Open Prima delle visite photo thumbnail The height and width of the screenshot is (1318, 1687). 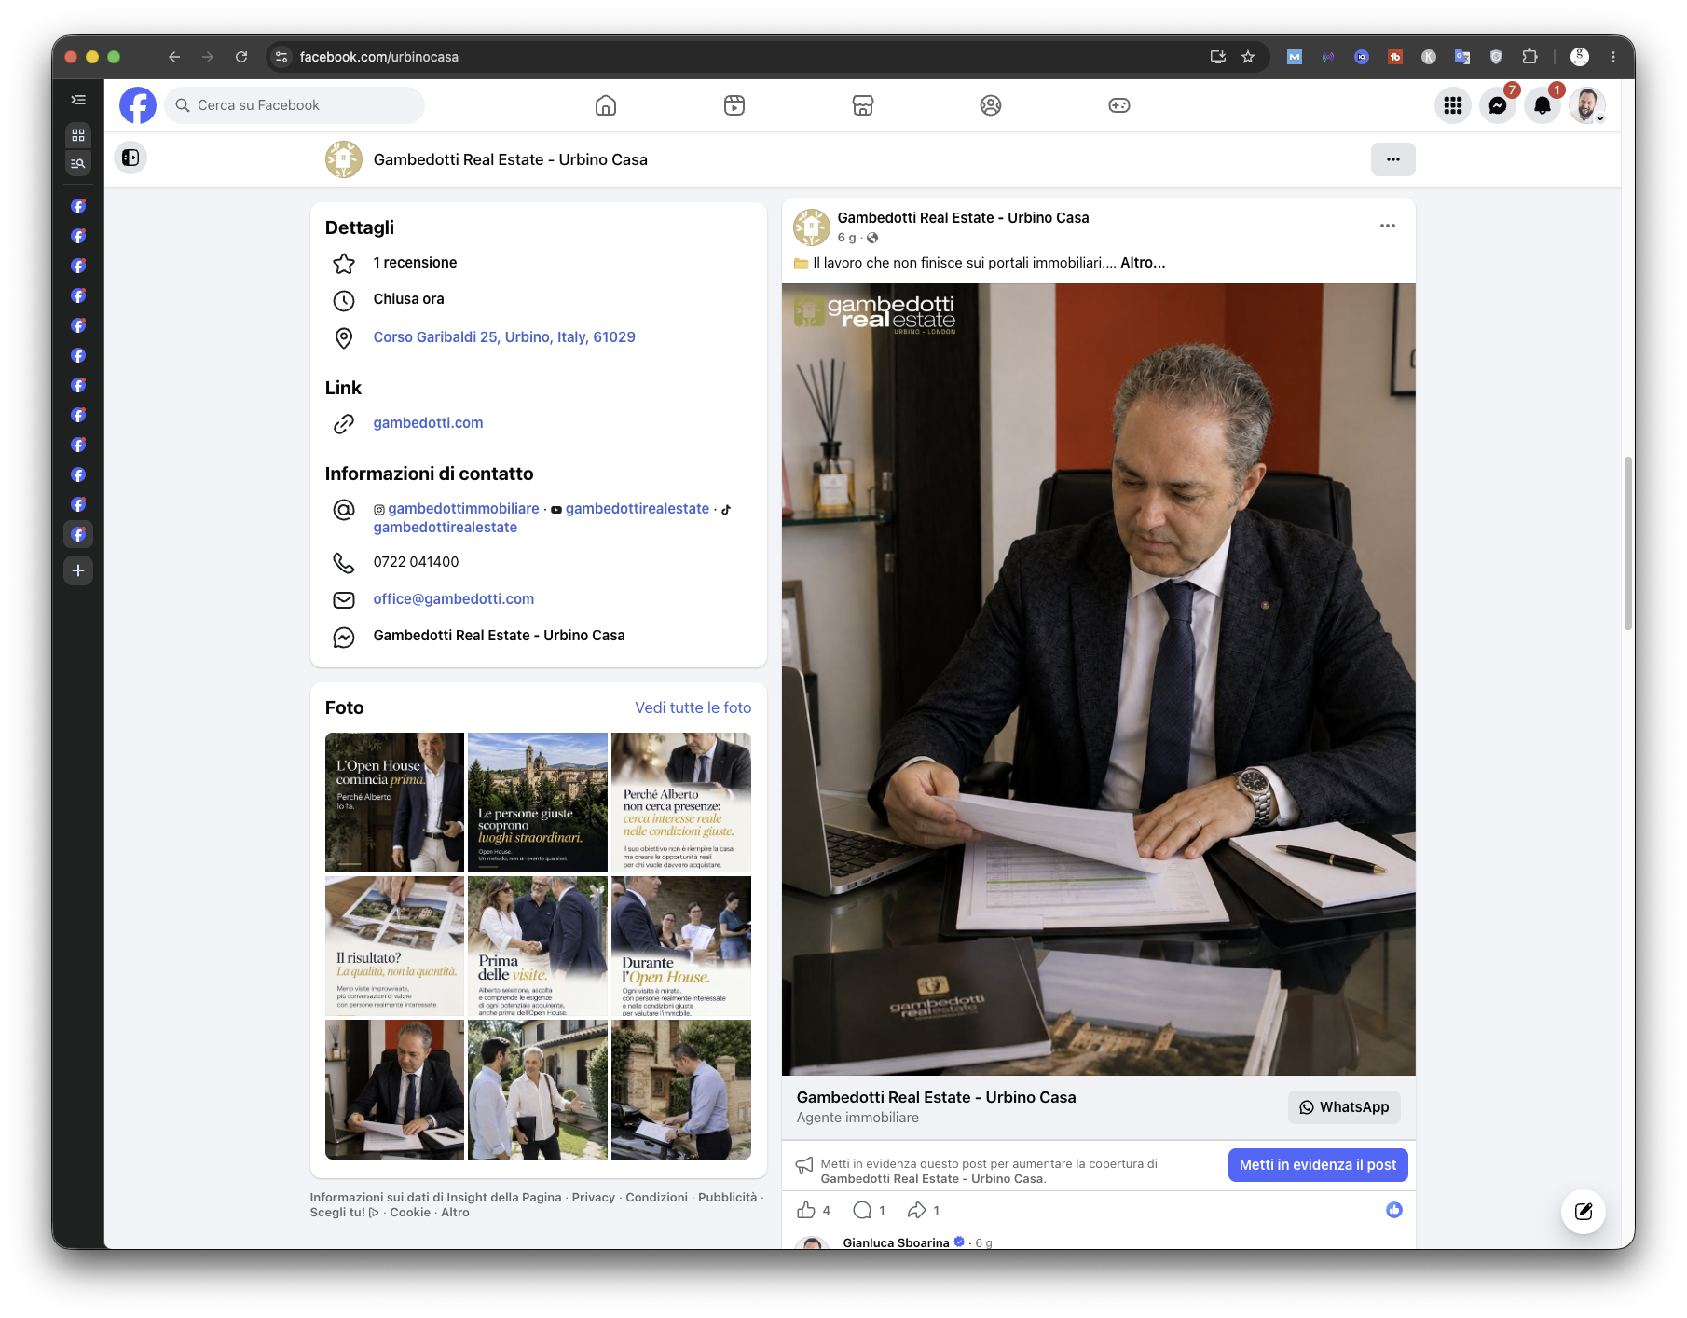[x=538, y=946]
